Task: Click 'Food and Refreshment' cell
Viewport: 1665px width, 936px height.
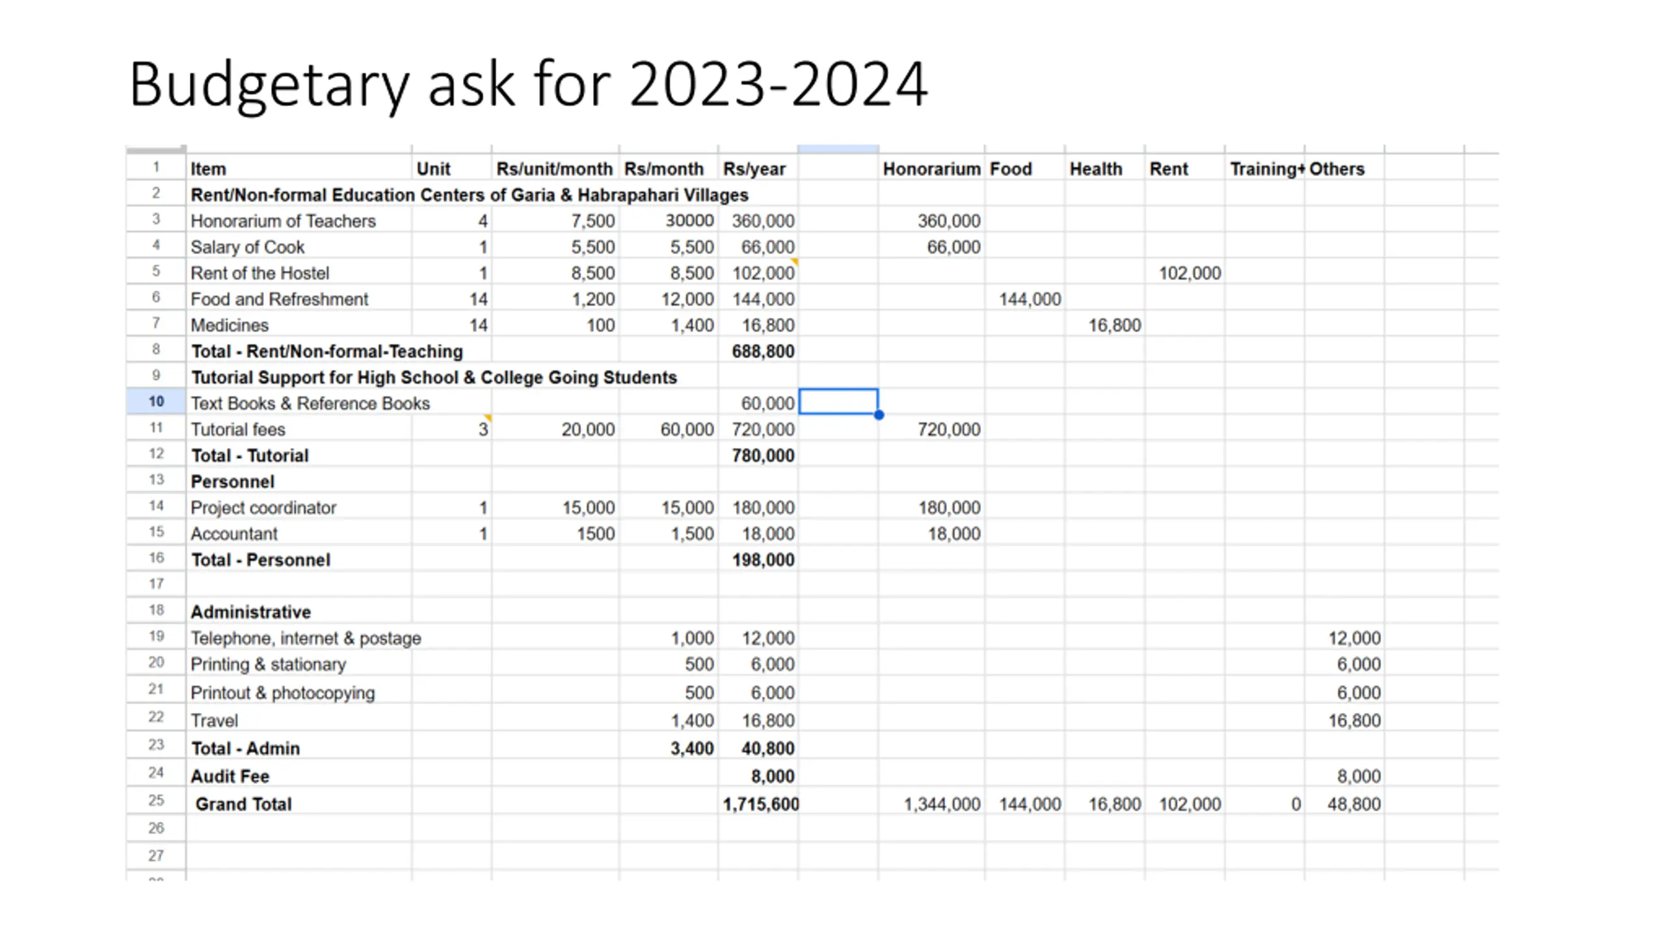Action: pos(299,298)
